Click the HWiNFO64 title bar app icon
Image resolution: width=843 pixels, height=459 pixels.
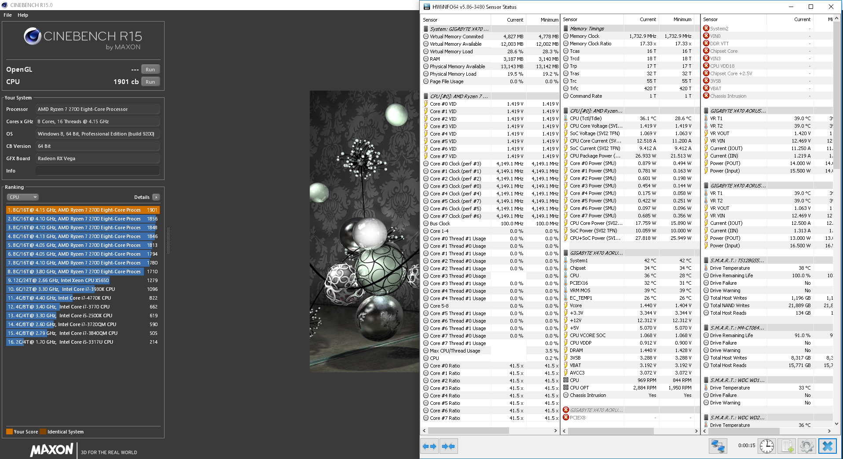click(x=427, y=7)
